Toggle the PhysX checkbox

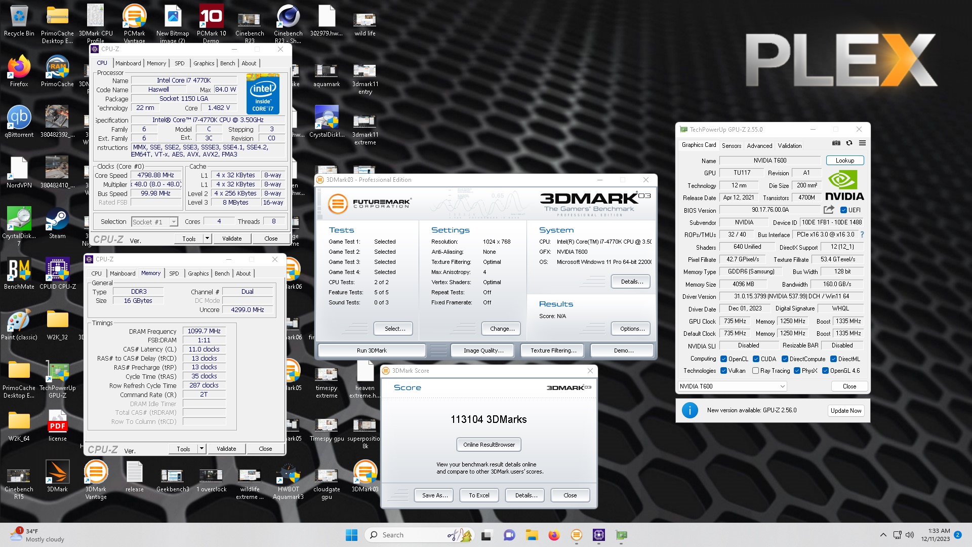tap(797, 371)
